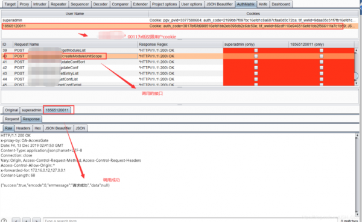Click the add-search-option plus button
Viewport: 362px width, 222px height.
pos(27,220)
